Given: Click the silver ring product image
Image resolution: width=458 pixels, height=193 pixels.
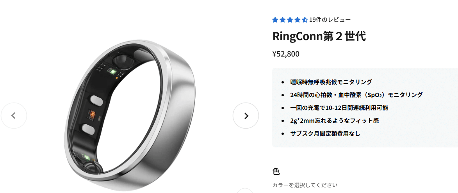Looking at the screenshot, I should pos(130,115).
